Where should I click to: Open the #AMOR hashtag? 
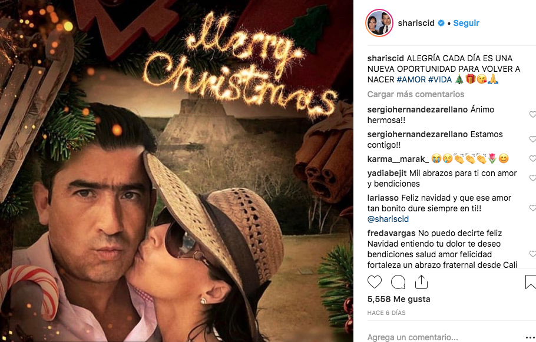tap(411, 79)
